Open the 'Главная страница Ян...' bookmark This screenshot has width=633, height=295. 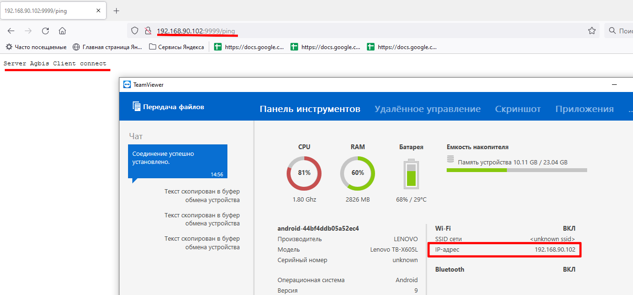click(x=107, y=47)
